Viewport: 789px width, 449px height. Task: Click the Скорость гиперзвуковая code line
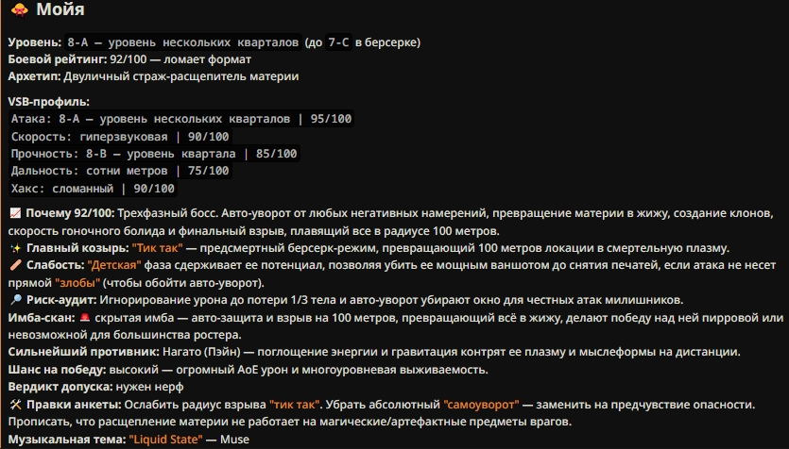pyautogui.click(x=120, y=137)
